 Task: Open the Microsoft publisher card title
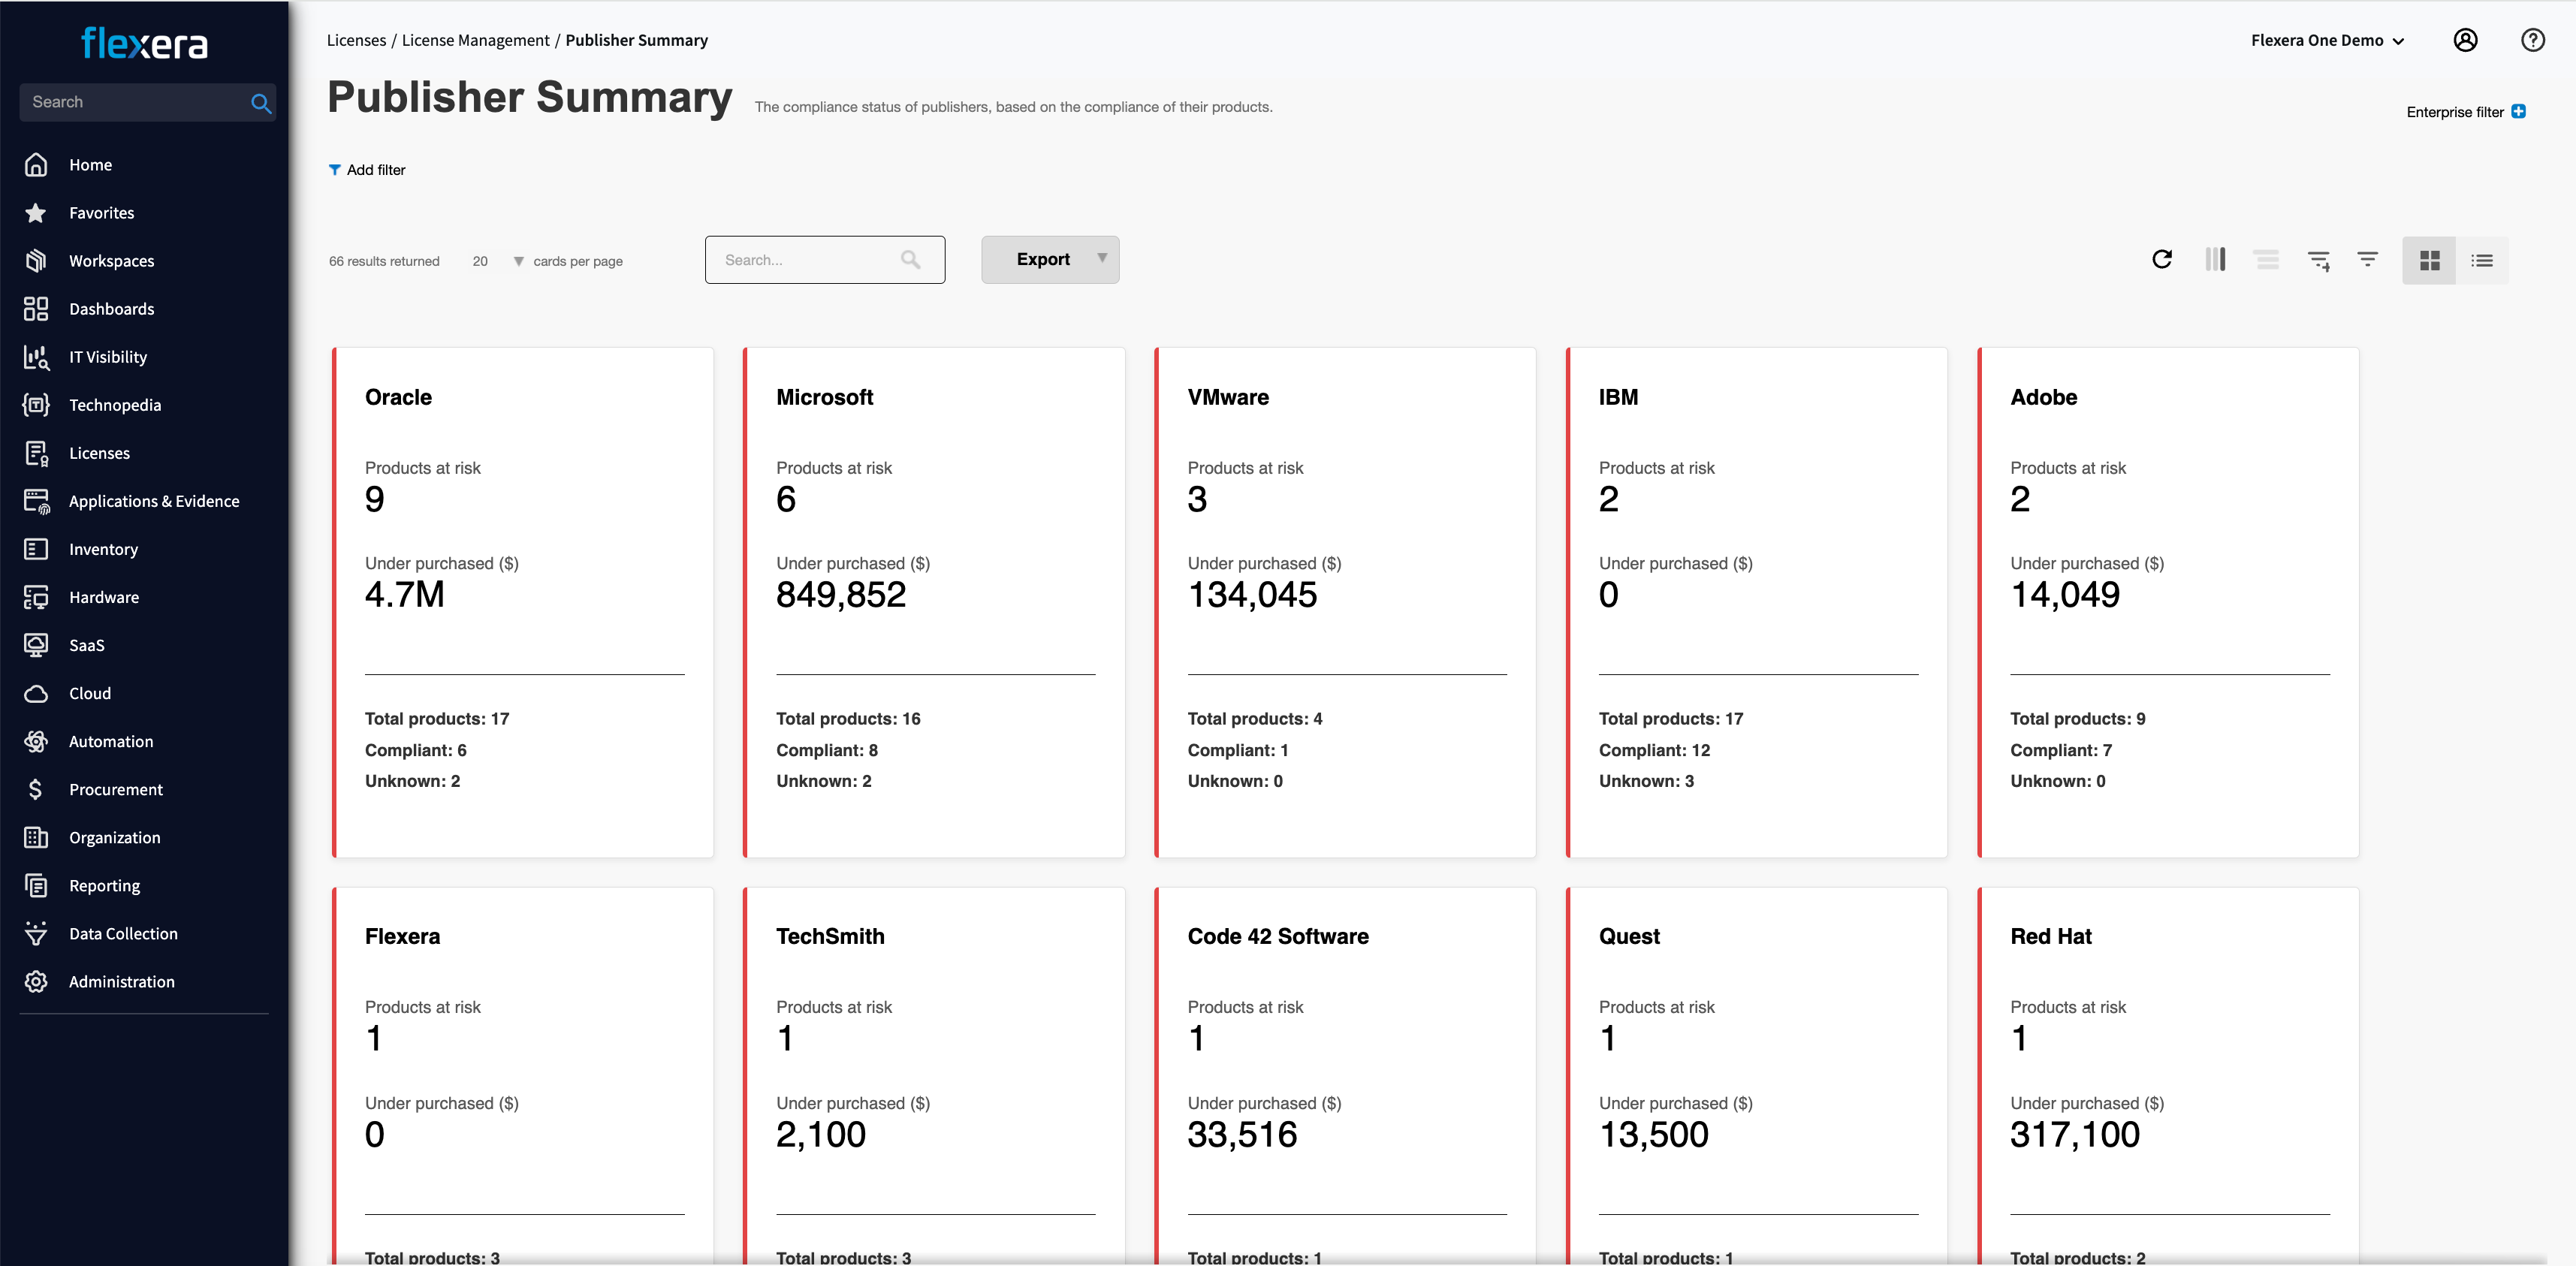824,397
